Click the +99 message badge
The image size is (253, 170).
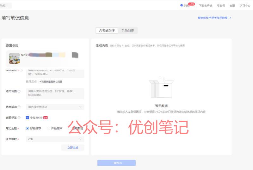coord(192,4)
